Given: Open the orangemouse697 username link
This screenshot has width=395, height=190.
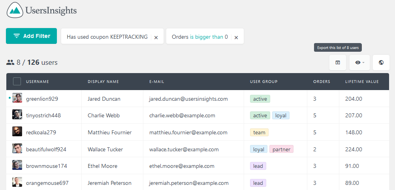Looking at the screenshot, I should pos(47,183).
